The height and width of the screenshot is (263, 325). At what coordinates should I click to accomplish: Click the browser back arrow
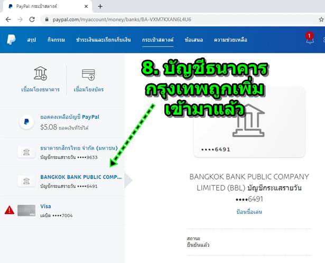pyautogui.click(x=8, y=20)
